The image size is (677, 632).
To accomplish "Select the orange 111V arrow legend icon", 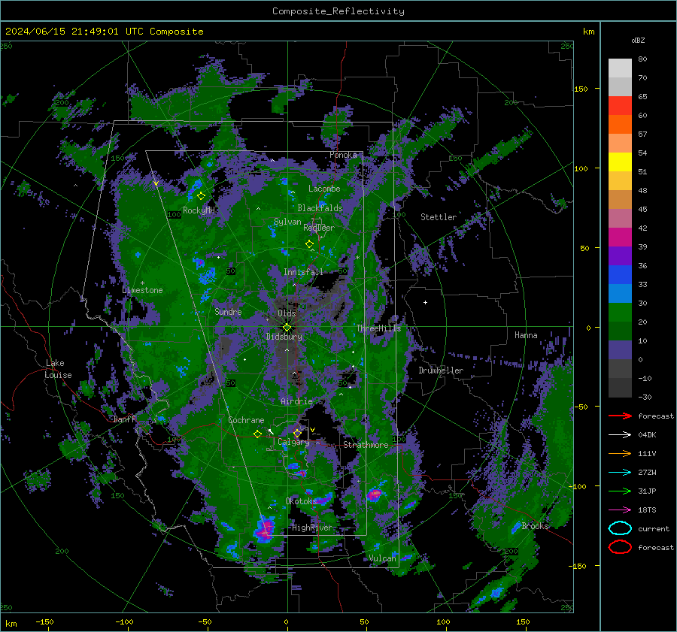I will coord(620,453).
